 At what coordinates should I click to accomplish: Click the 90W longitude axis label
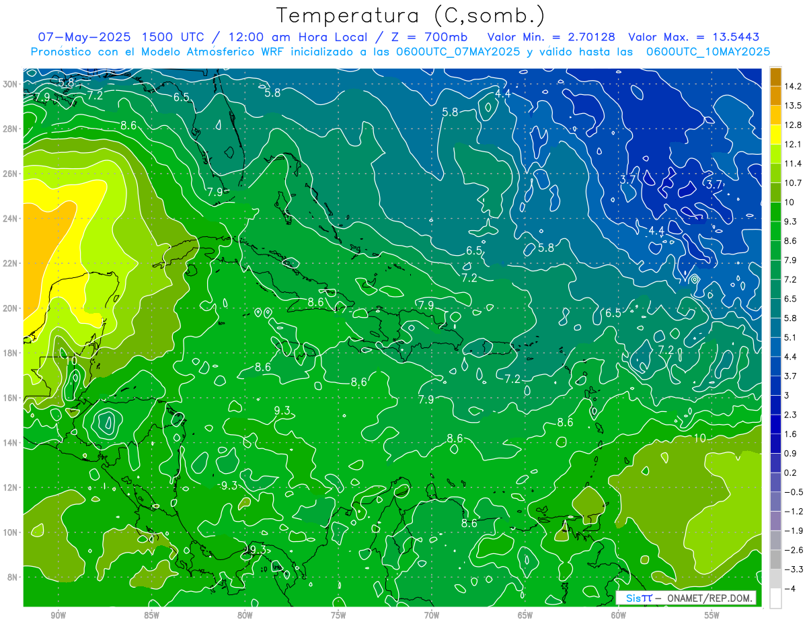(x=58, y=615)
